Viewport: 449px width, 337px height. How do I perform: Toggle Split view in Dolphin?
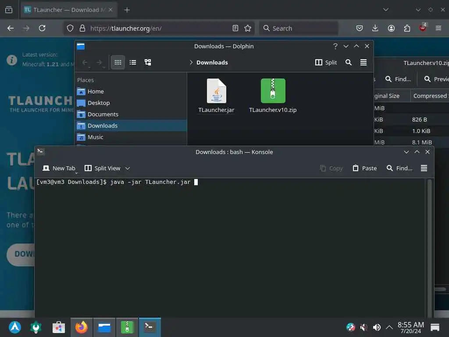pyautogui.click(x=326, y=62)
